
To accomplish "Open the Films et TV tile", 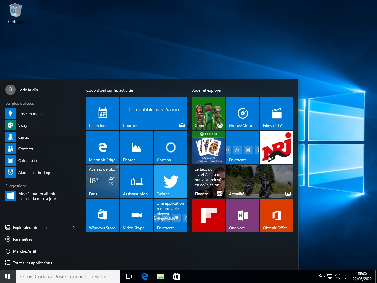I will 277,113.
